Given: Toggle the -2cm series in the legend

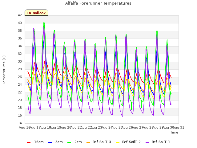Looking at the screenshot, I should coord(74,142).
